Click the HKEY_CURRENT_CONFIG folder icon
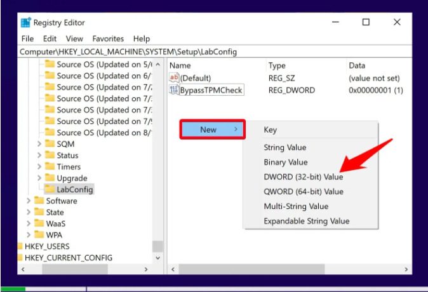 coord(20,257)
